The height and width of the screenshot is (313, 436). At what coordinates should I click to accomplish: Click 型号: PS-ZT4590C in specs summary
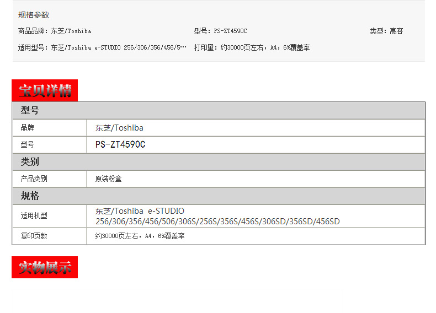(x=220, y=31)
